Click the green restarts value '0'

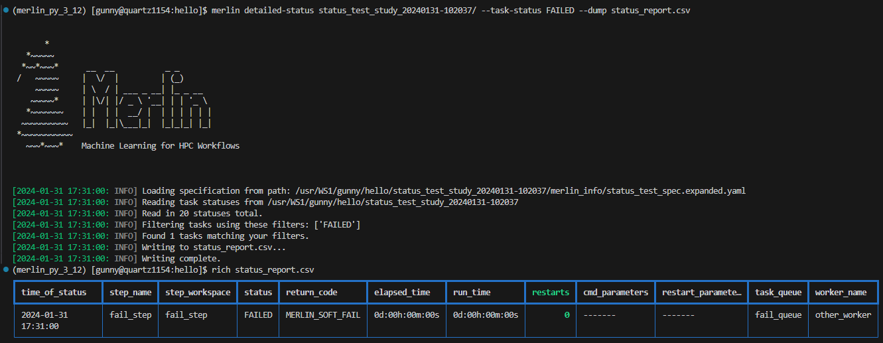click(567, 315)
